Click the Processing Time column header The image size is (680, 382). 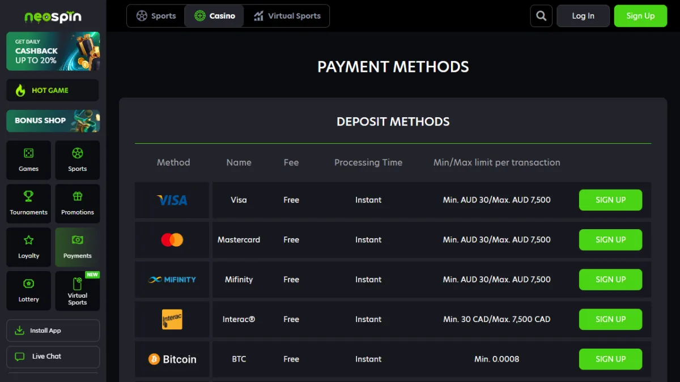(368, 162)
